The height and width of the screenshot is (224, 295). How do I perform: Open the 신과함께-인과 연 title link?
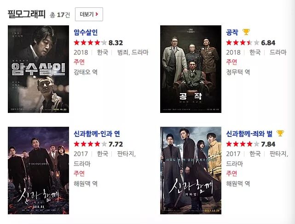click(97, 134)
